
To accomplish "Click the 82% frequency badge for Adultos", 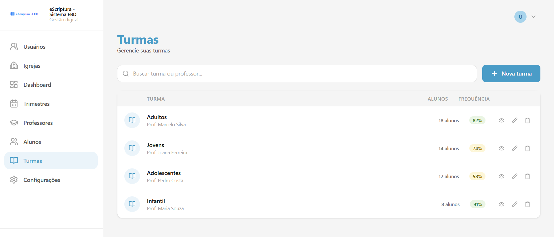I will (477, 121).
